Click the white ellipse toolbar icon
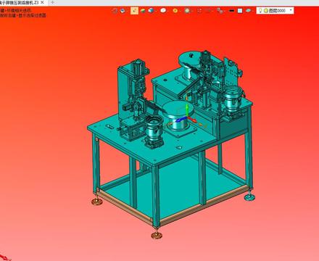The height and width of the screenshot is (261, 319). (x=163, y=11)
